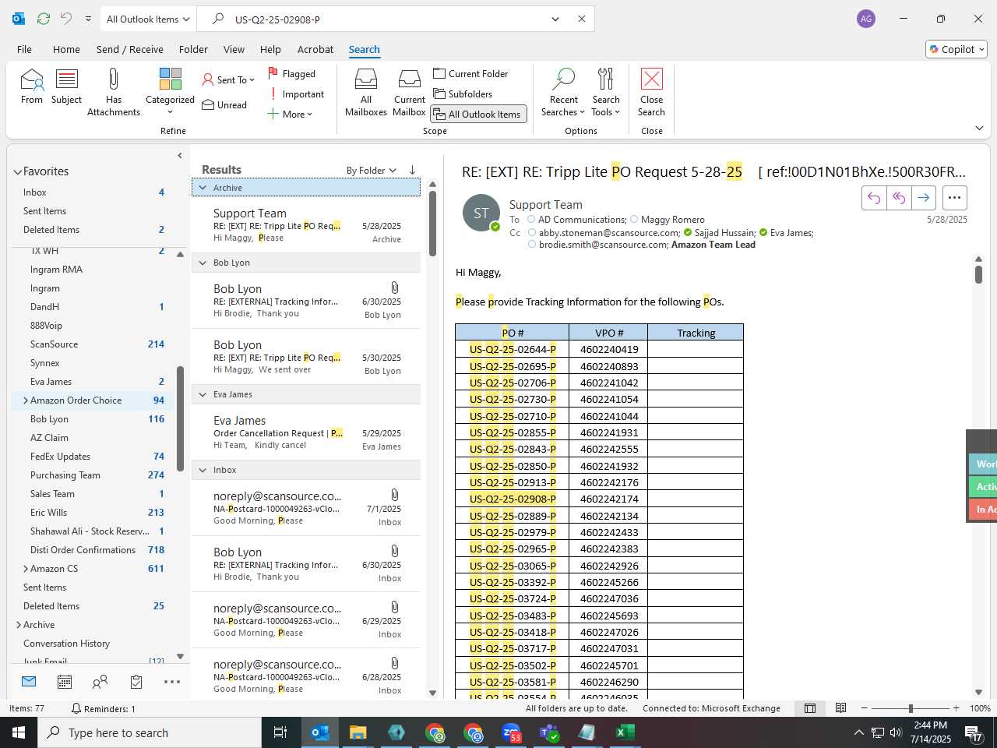Image resolution: width=997 pixels, height=748 pixels.
Task: Collapse the Bob Lyon results group
Action: coord(203,263)
